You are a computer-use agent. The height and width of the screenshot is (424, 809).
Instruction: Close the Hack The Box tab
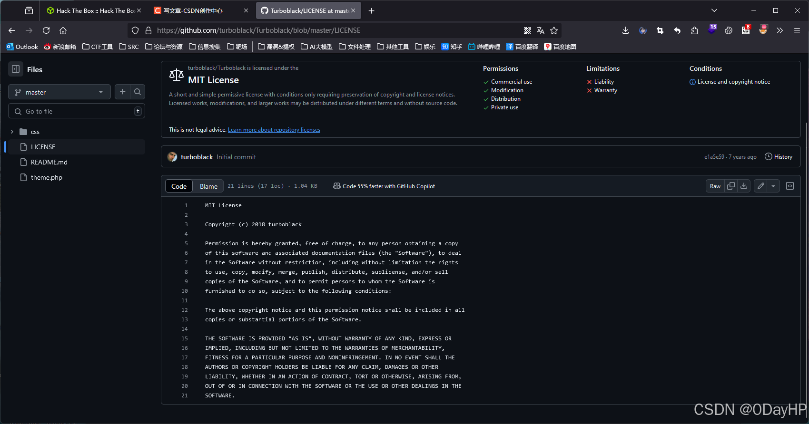(139, 10)
